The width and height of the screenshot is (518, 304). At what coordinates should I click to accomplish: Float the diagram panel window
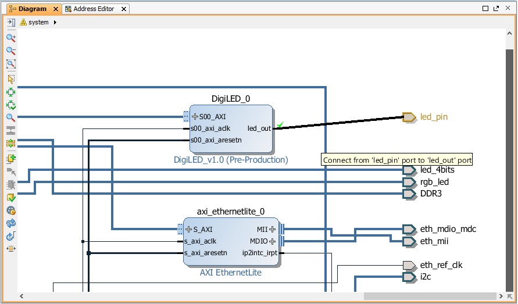[496, 9]
